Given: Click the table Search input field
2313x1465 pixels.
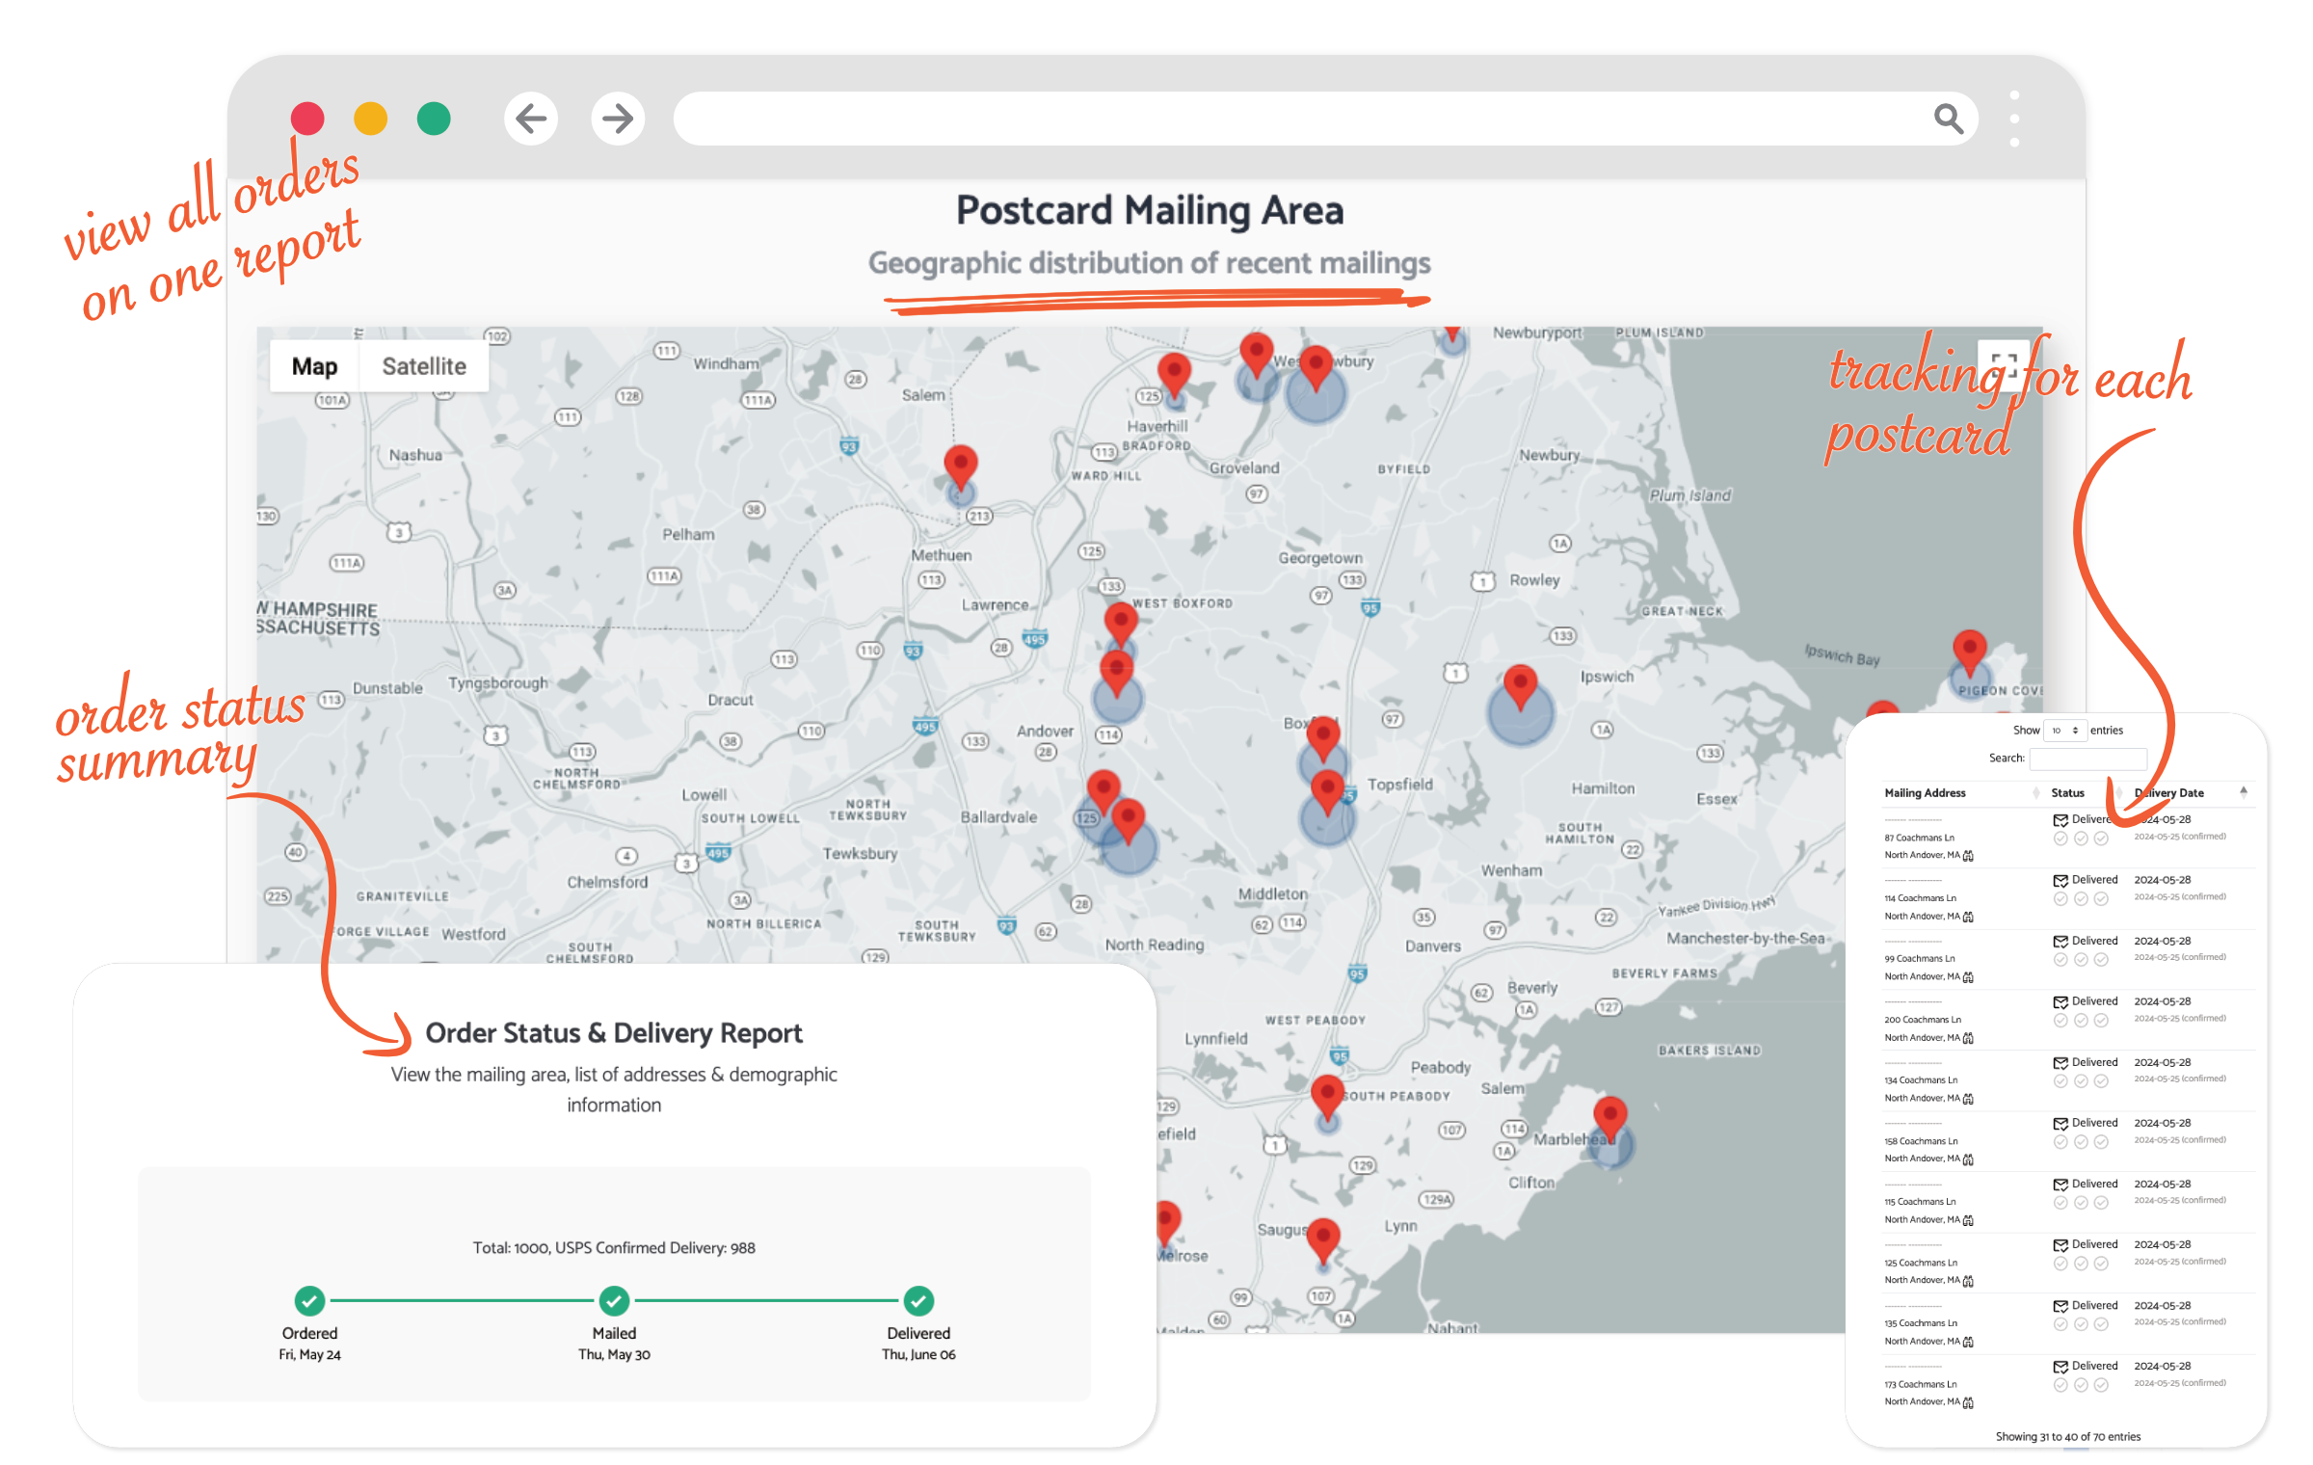Looking at the screenshot, I should 2087,759.
